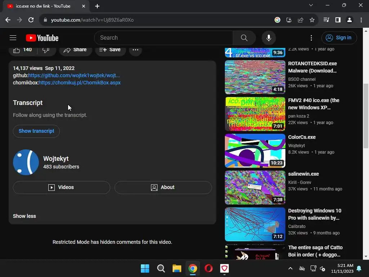Go back with browser back arrow
The height and width of the screenshot is (277, 369).
8,20
